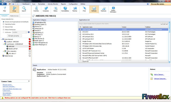Click the Add more computers link
The width and height of the screenshot is (171, 102).
(x=9, y=87)
